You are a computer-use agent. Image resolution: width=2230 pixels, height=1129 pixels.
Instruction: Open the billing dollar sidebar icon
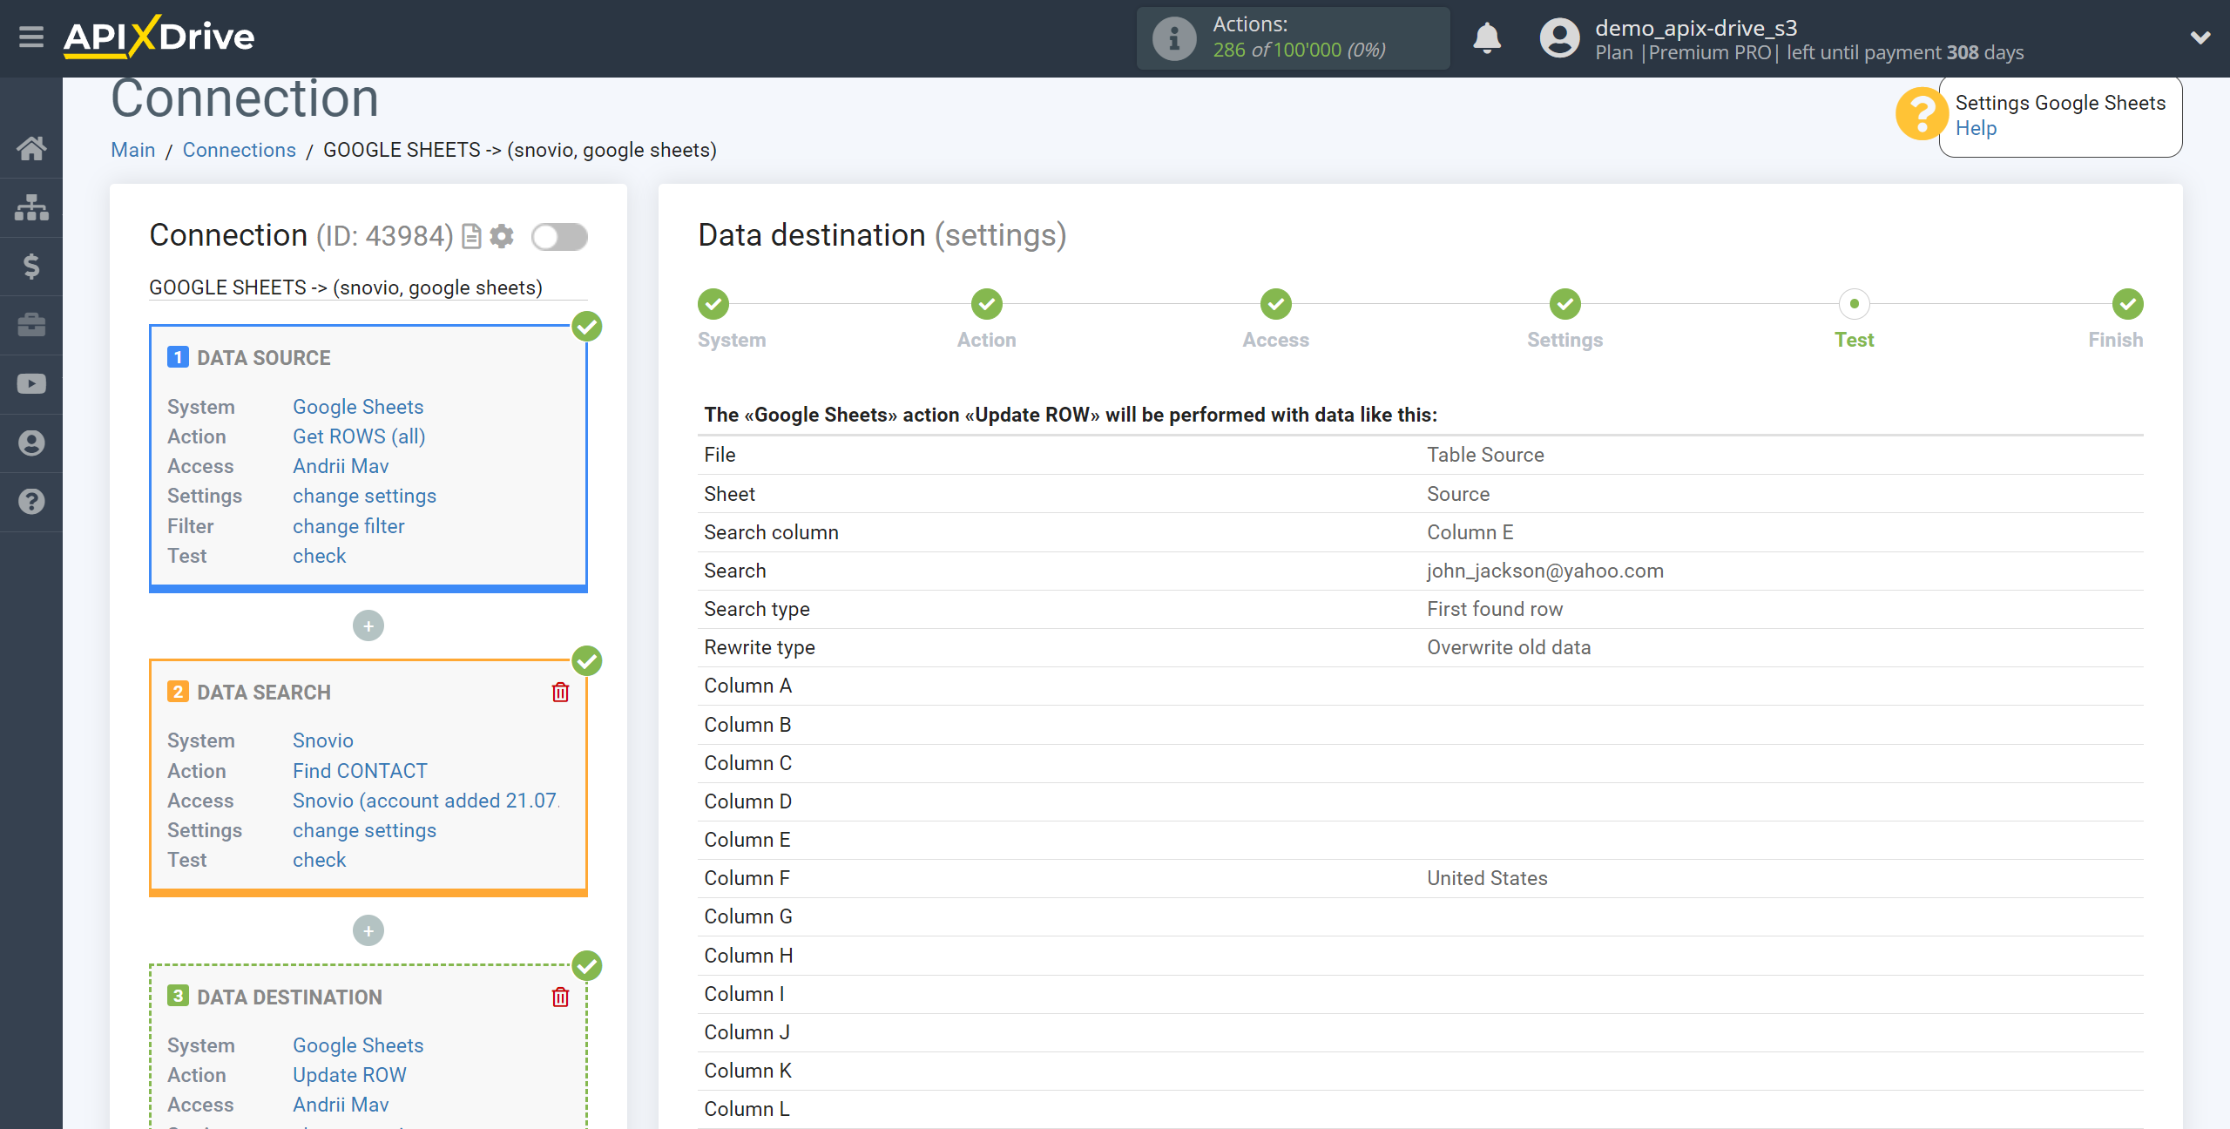31,266
